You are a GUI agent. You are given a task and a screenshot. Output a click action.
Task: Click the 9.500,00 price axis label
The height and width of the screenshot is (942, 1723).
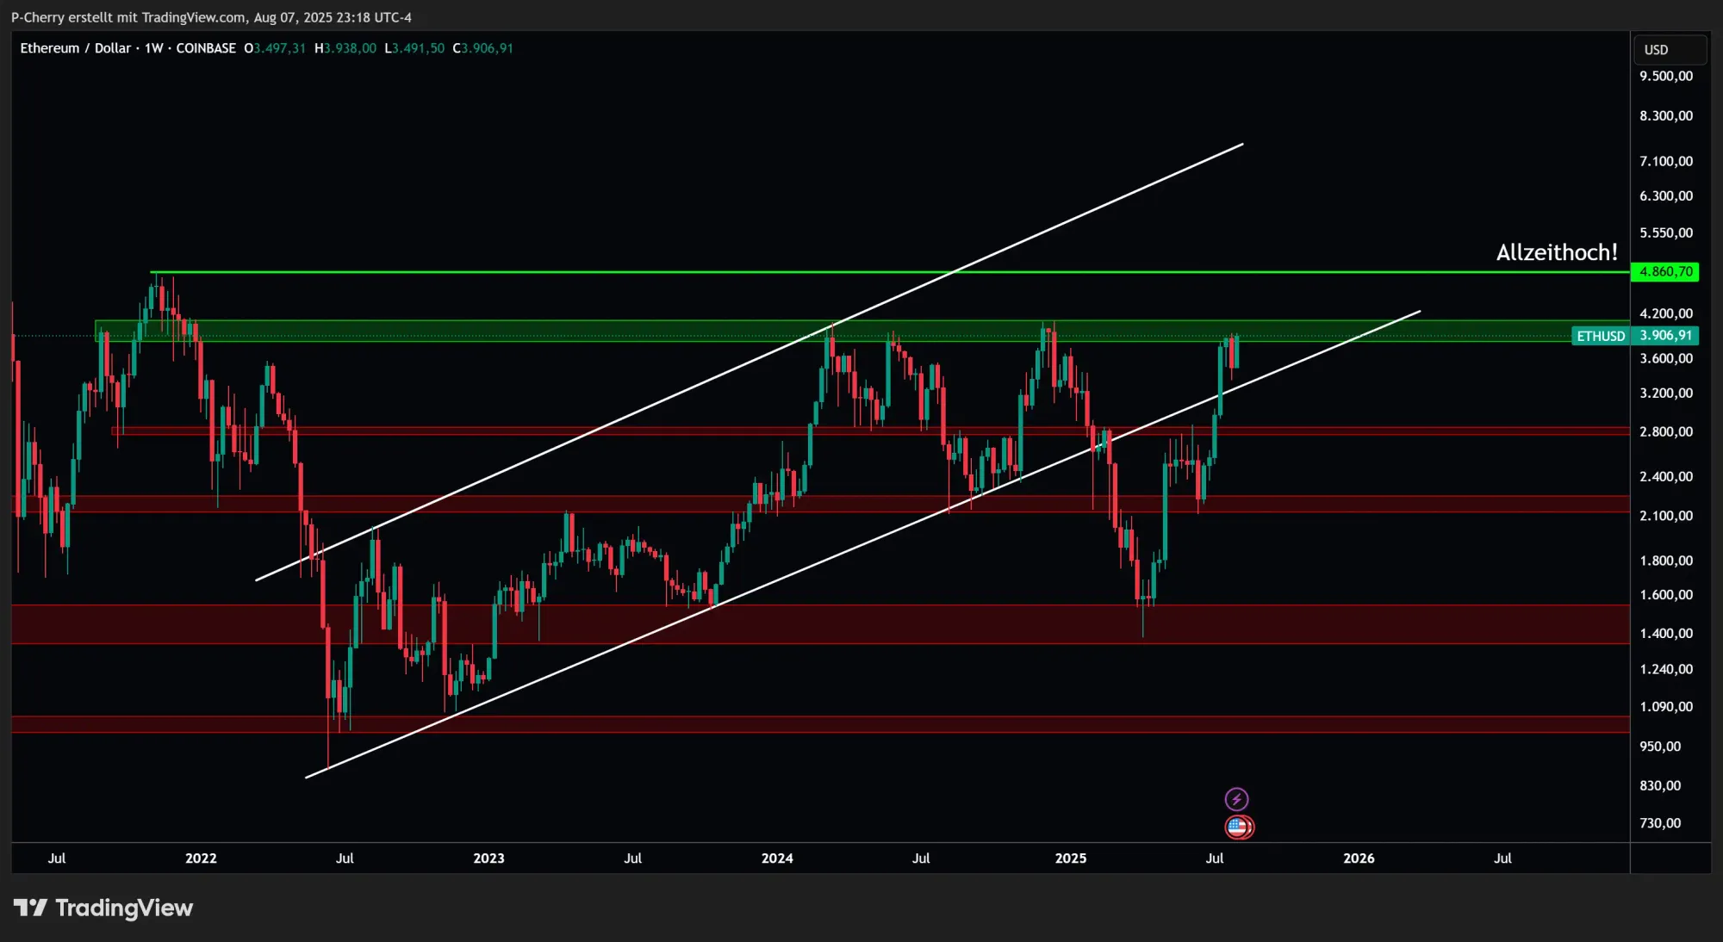tap(1666, 76)
